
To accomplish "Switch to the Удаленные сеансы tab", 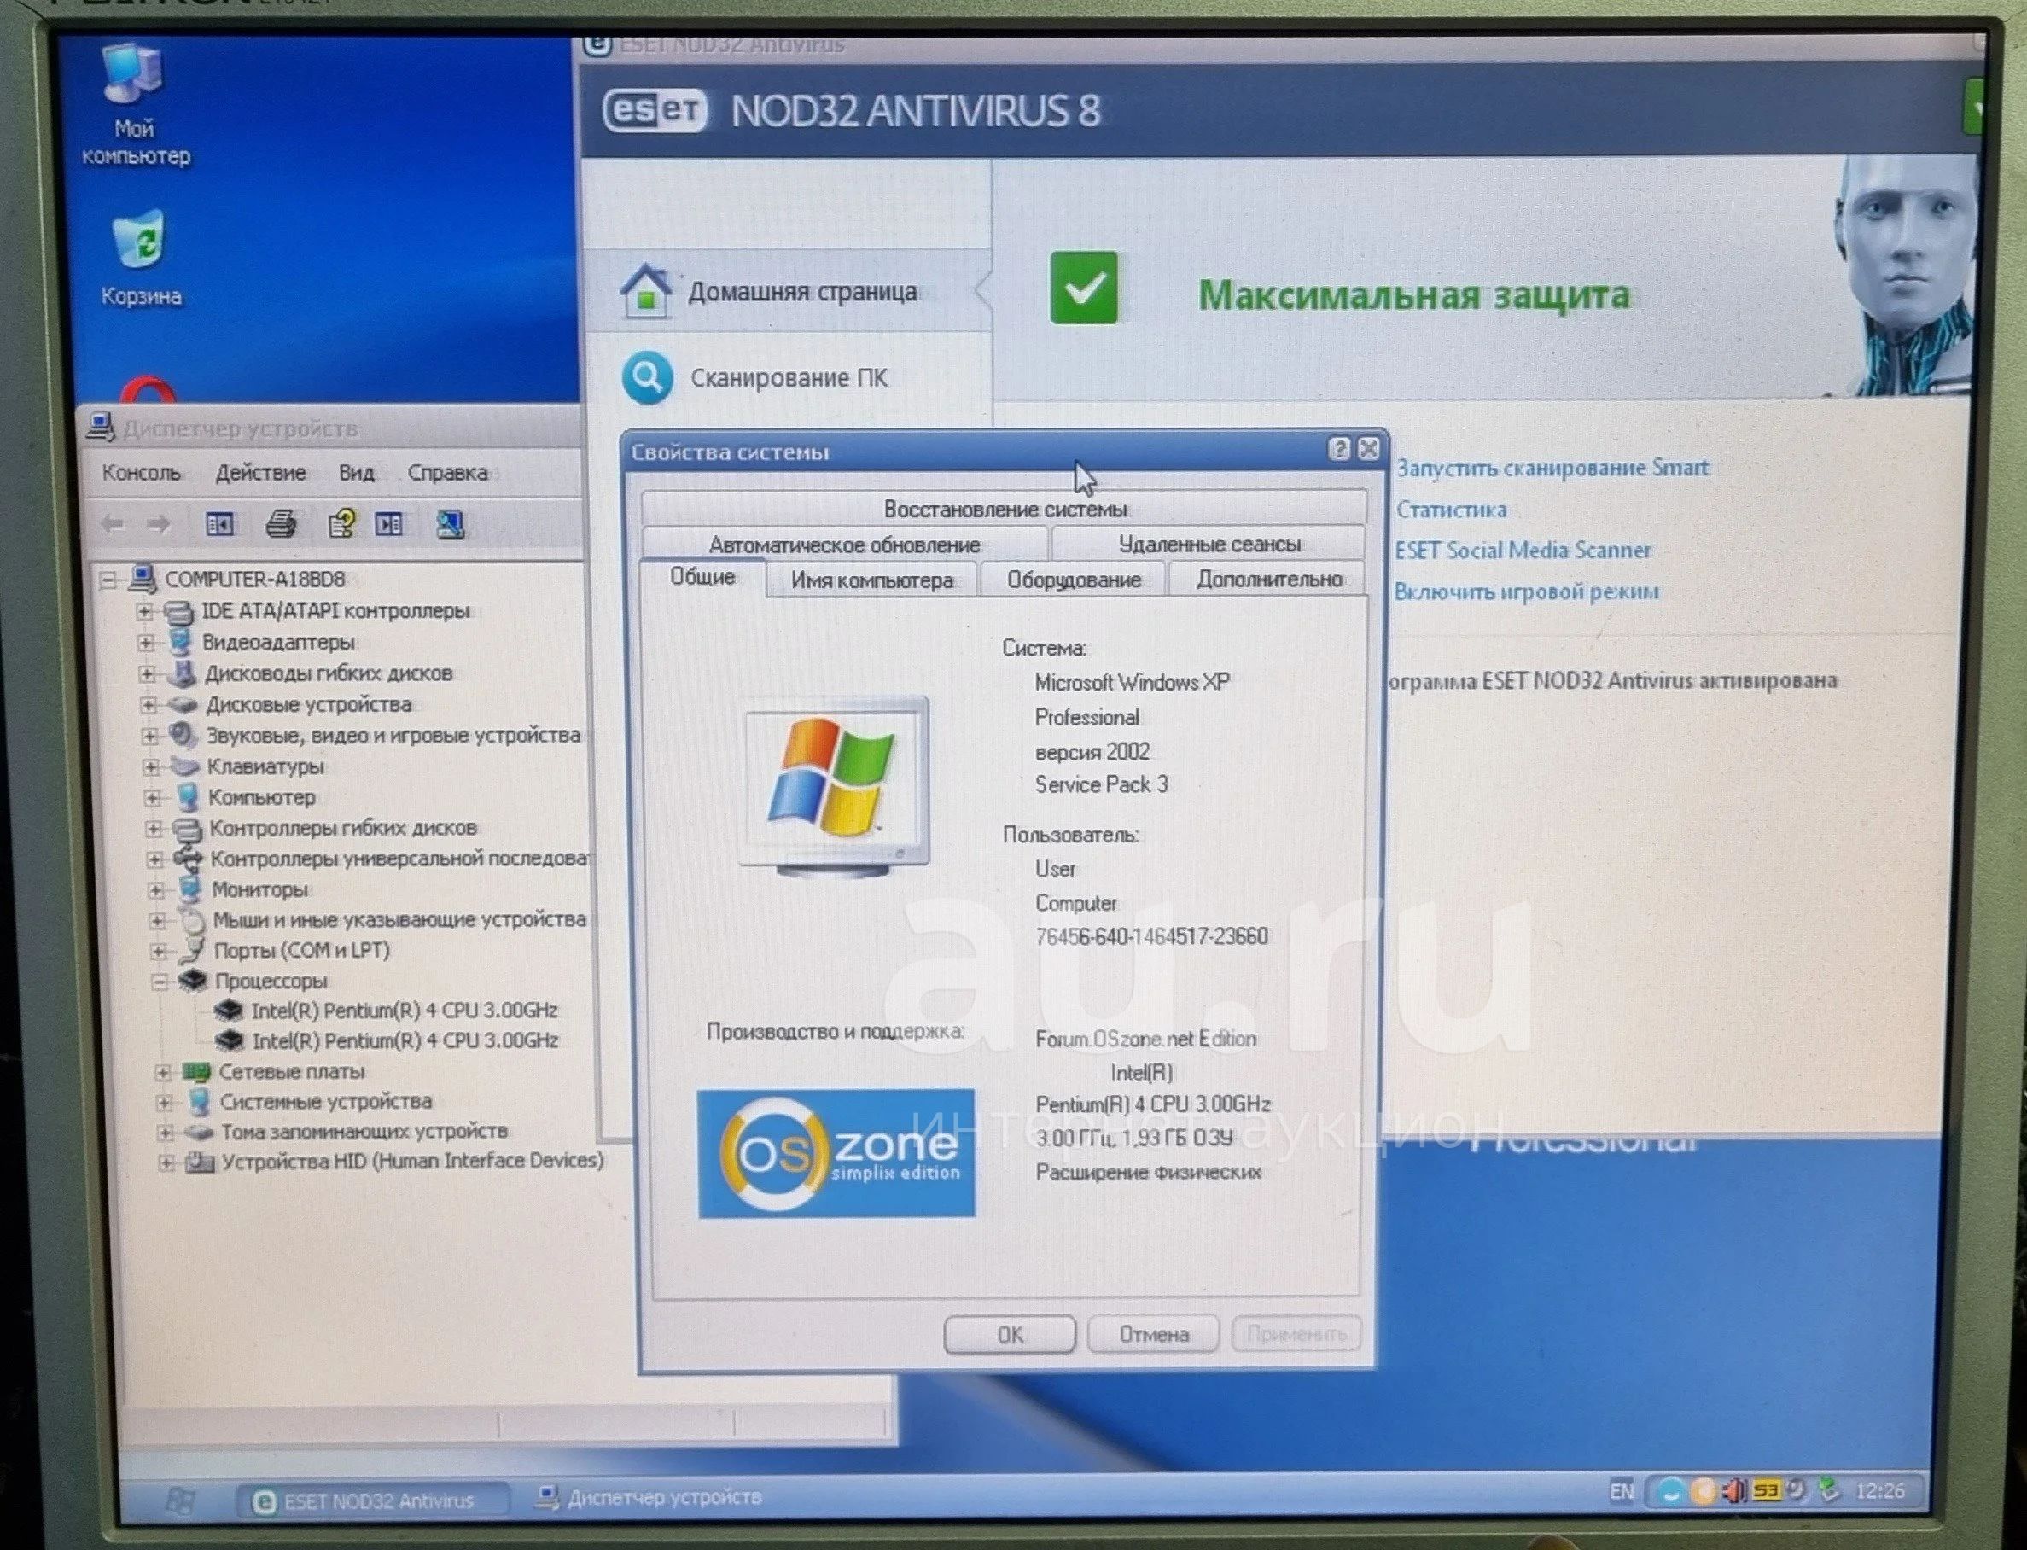I will point(1209,544).
